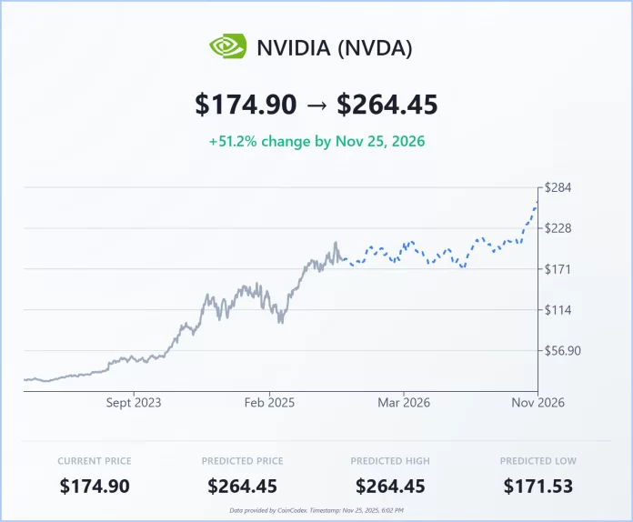
Task: Click the $171 y-axis label
Action: pos(557,269)
